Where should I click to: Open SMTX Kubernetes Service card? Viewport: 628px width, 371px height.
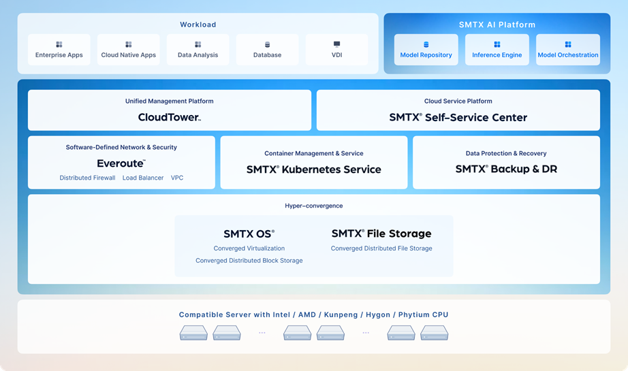[313, 163]
